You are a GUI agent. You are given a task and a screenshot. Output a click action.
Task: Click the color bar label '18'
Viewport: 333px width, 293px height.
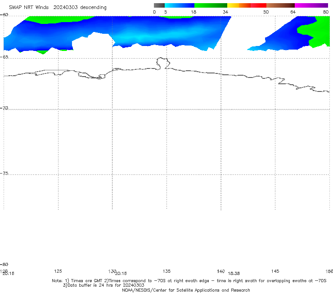(193, 12)
